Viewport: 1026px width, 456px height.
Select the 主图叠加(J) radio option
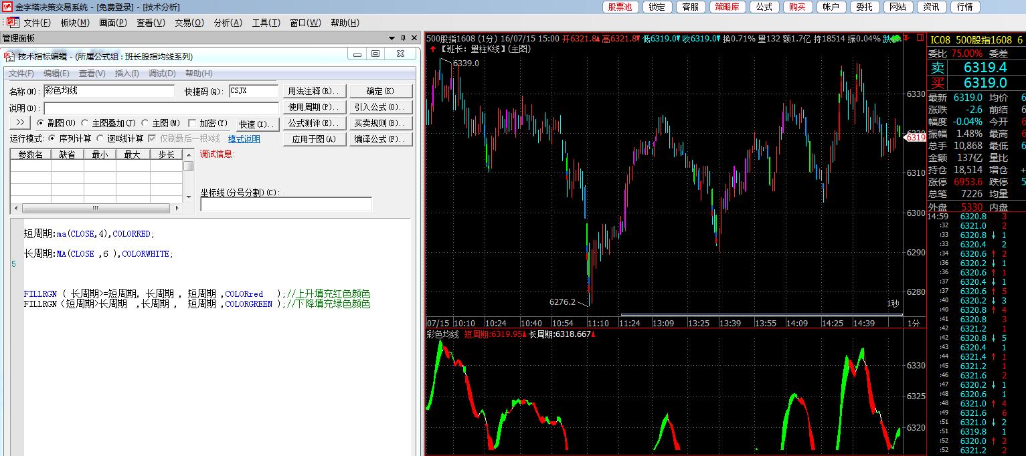[85, 123]
